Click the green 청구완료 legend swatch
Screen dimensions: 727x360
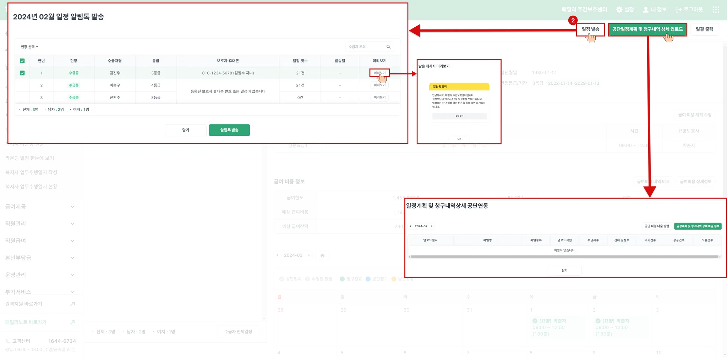(x=342, y=279)
